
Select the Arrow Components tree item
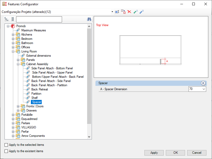point(33,136)
